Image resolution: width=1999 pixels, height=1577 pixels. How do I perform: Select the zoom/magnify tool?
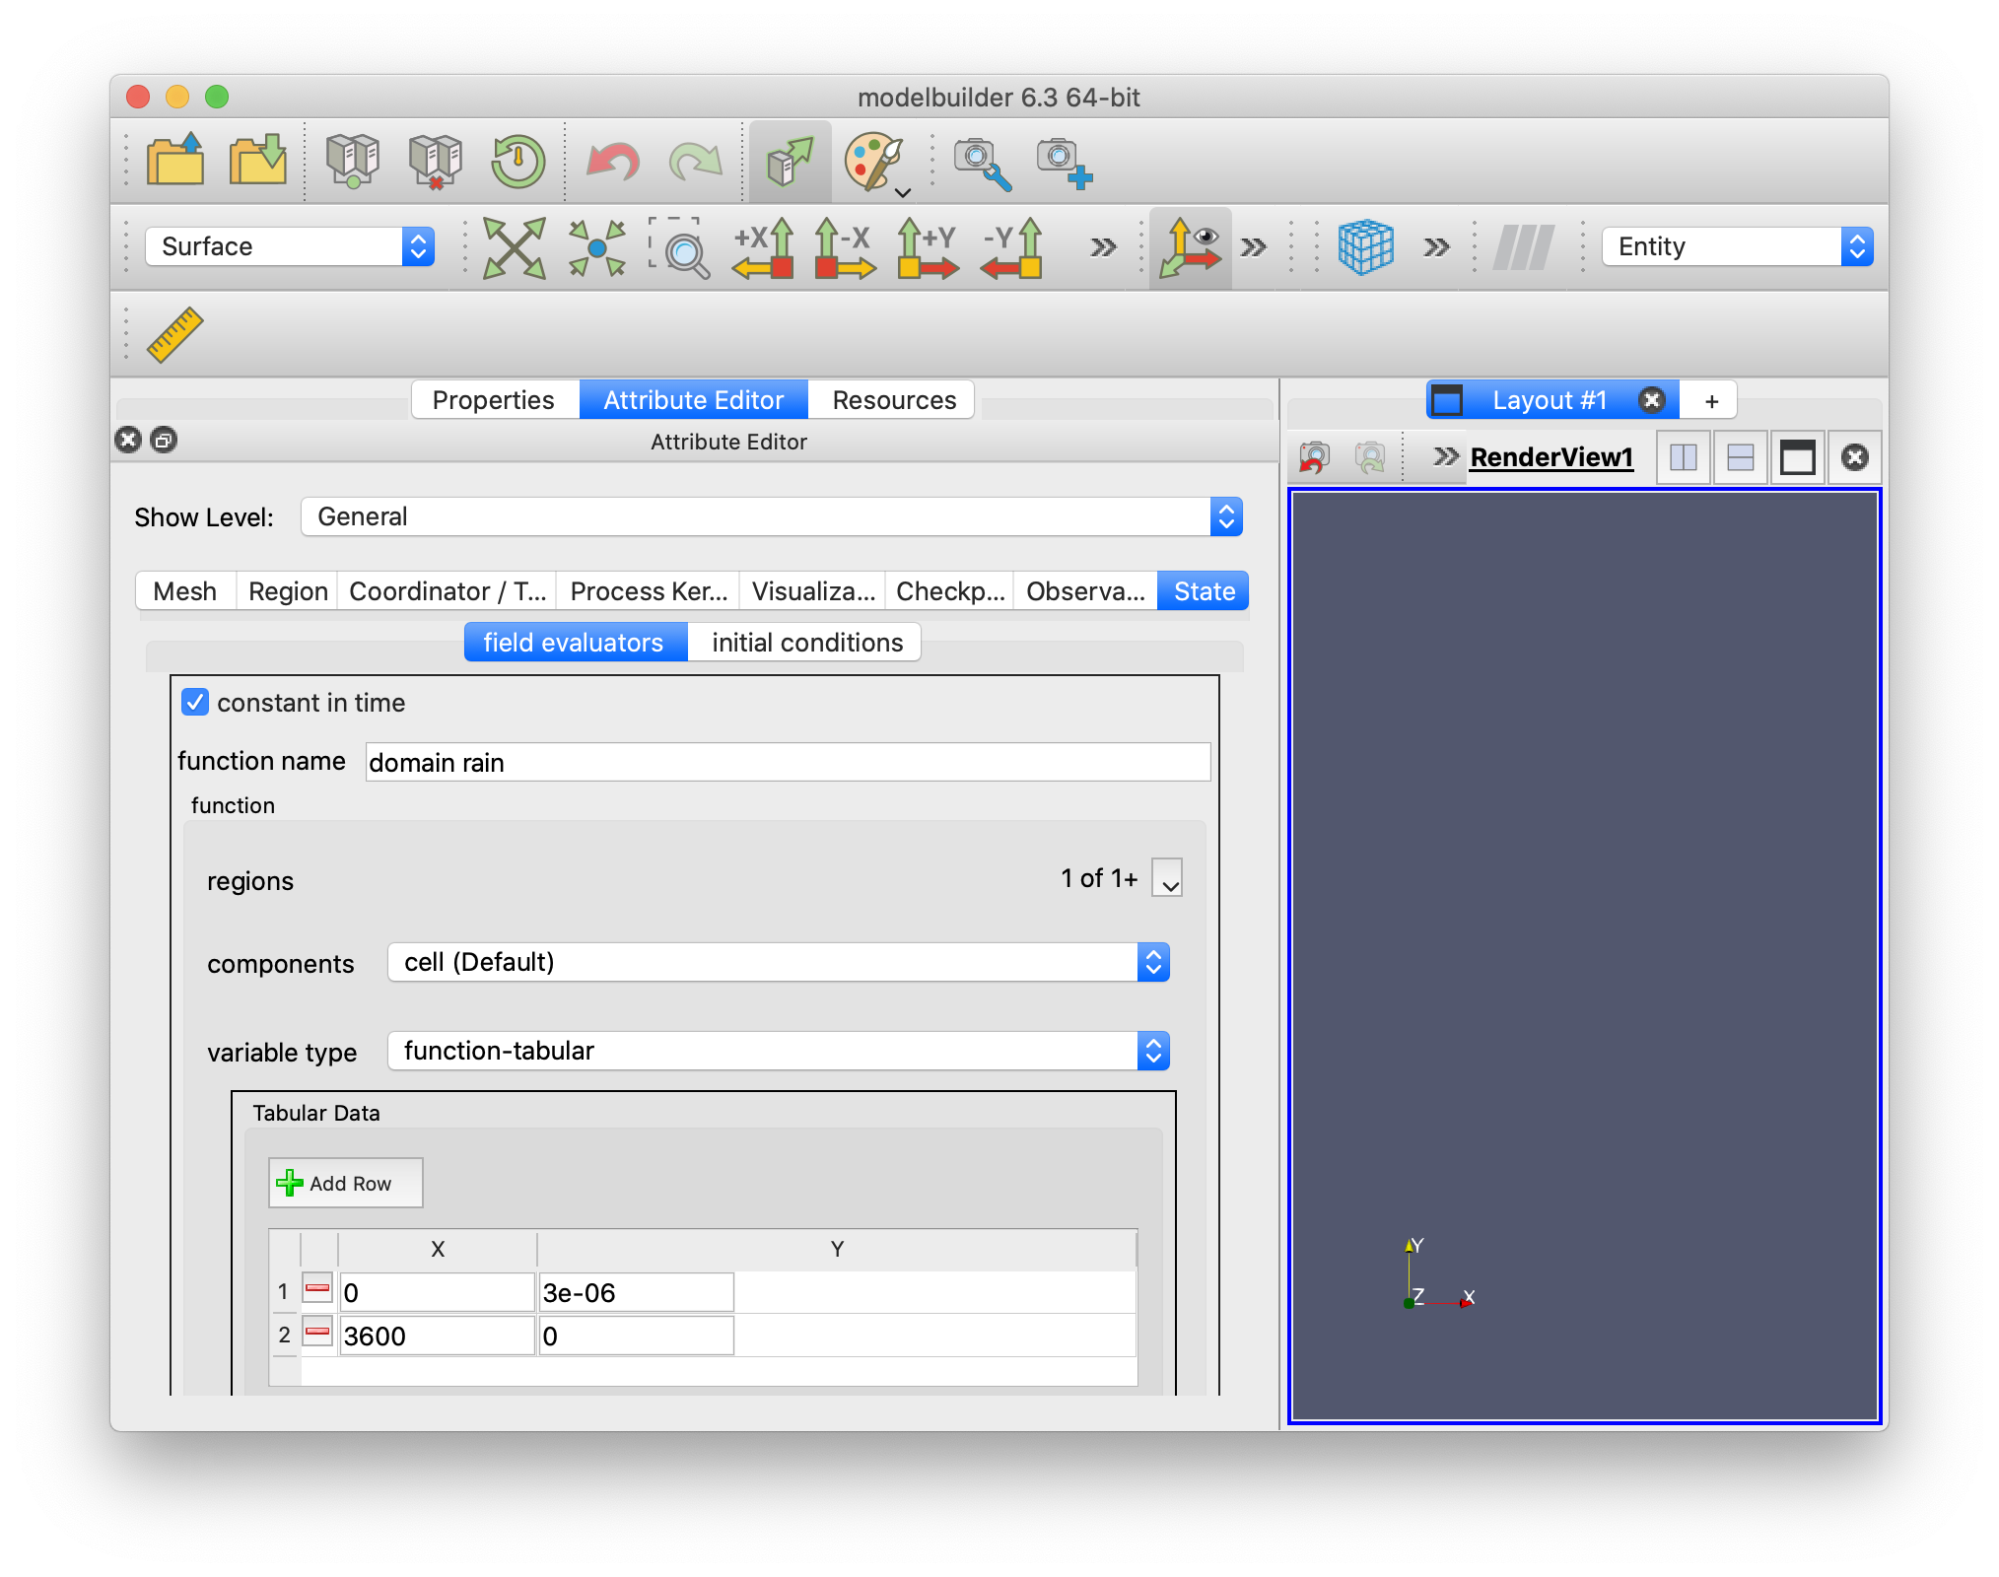pyautogui.click(x=683, y=248)
